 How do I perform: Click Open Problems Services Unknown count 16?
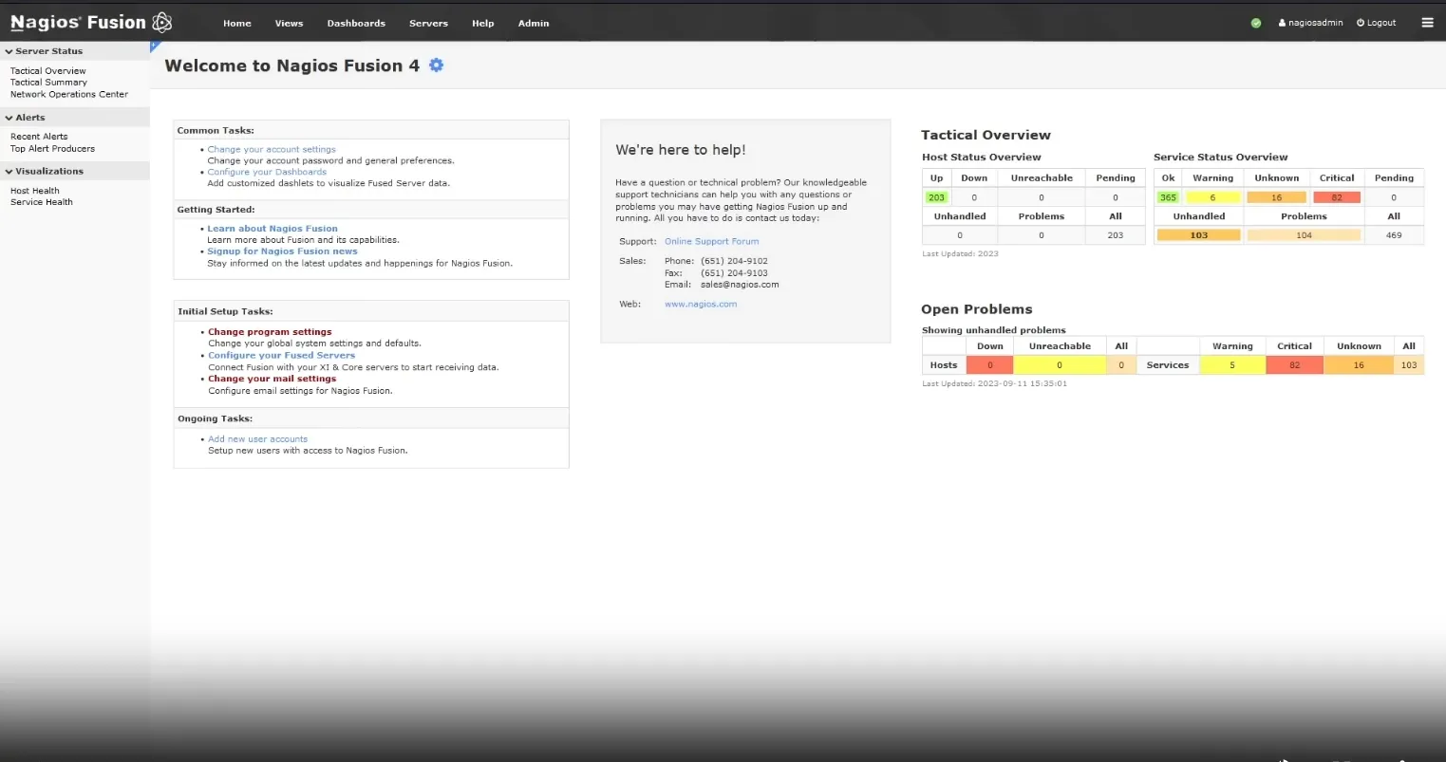pyautogui.click(x=1359, y=365)
